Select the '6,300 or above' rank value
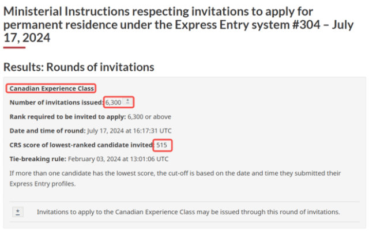369x231 pixels. tap(149, 117)
